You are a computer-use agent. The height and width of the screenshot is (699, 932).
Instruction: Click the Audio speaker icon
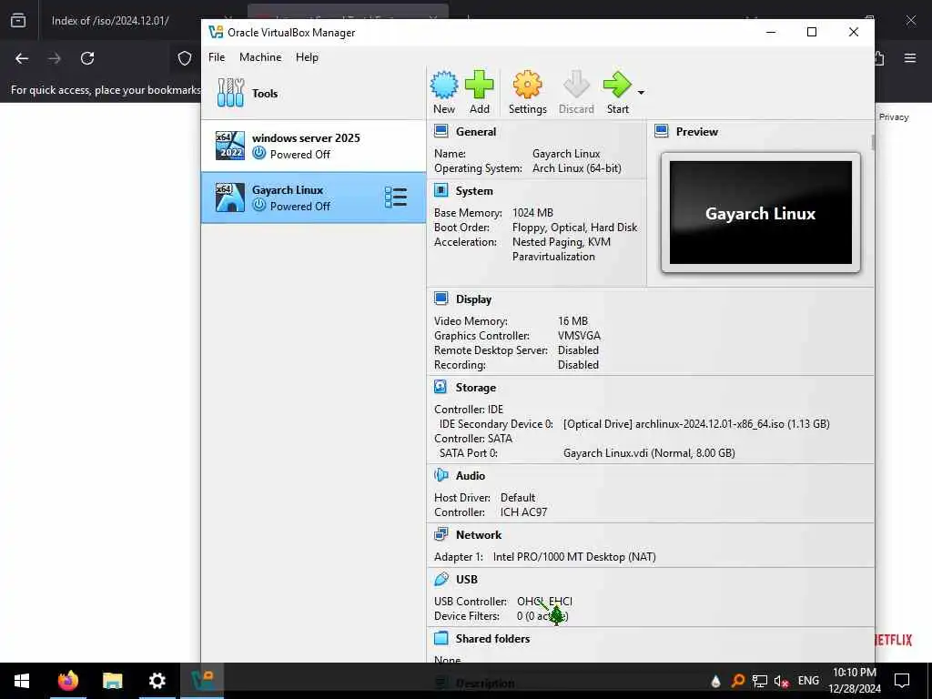pyautogui.click(x=441, y=475)
